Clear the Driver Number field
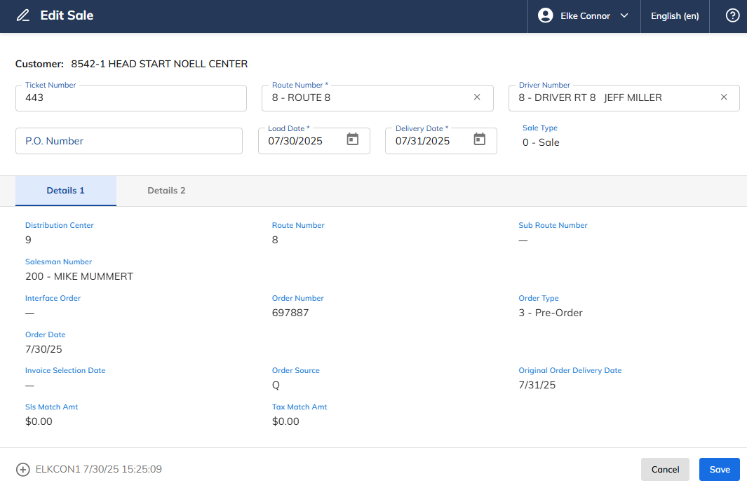Image resolution: width=747 pixels, height=495 pixels. pyautogui.click(x=724, y=97)
